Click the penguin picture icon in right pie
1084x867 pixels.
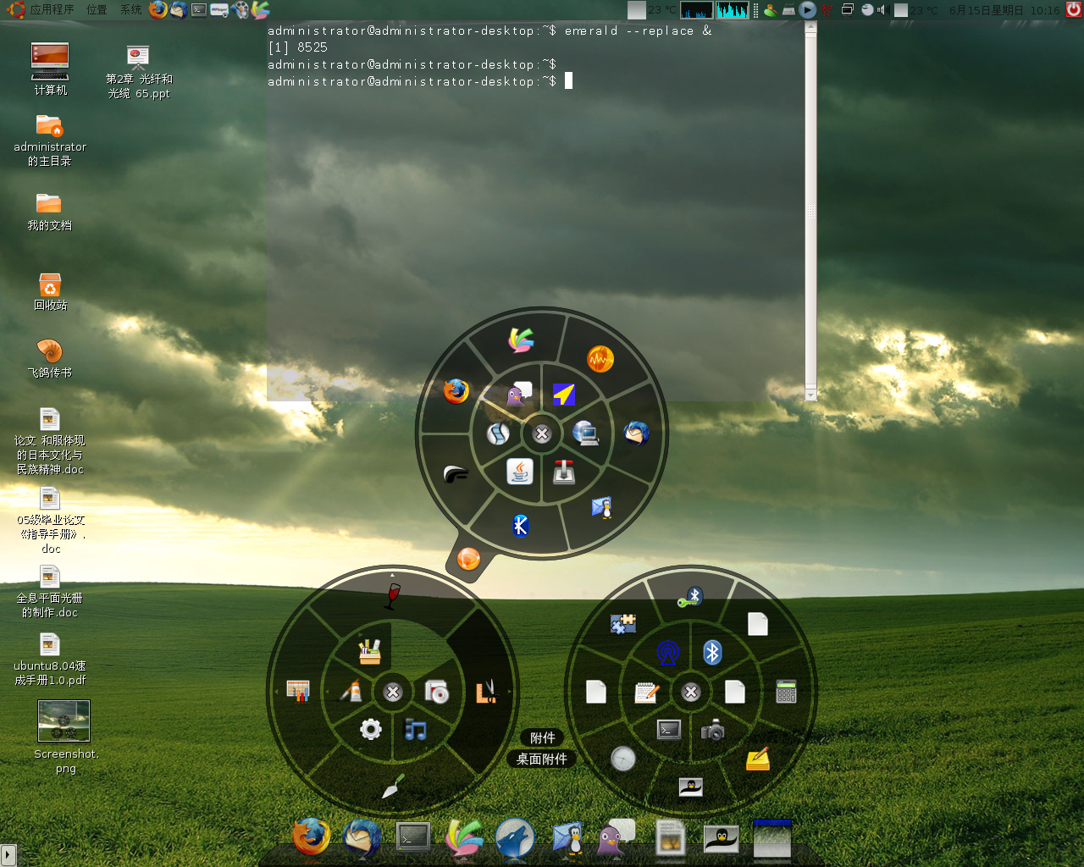click(691, 787)
